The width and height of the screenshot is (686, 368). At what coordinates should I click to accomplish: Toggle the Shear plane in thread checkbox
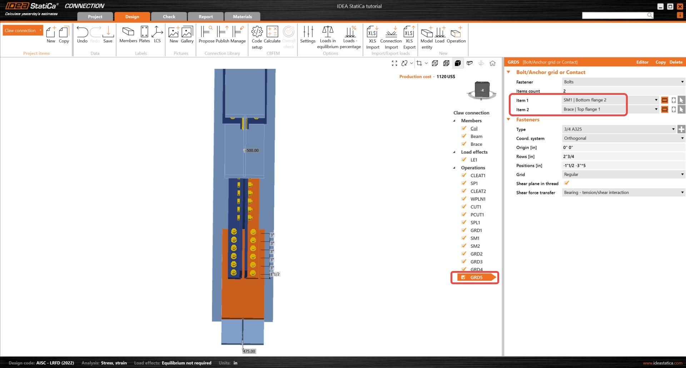pyautogui.click(x=566, y=183)
